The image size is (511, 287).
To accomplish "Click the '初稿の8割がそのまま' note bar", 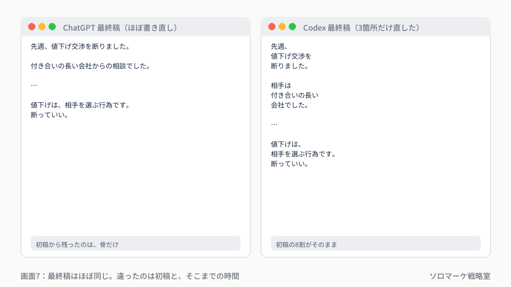I will click(x=376, y=244).
